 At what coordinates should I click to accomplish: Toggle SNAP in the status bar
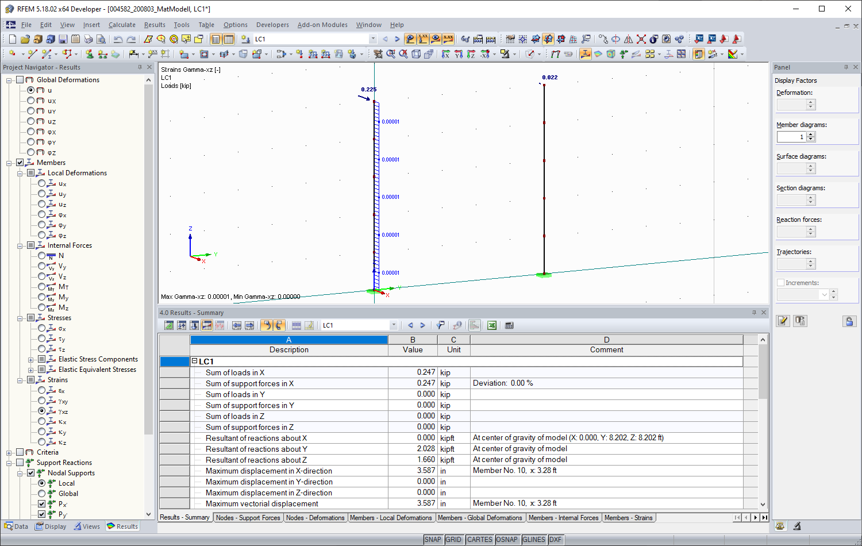[433, 539]
